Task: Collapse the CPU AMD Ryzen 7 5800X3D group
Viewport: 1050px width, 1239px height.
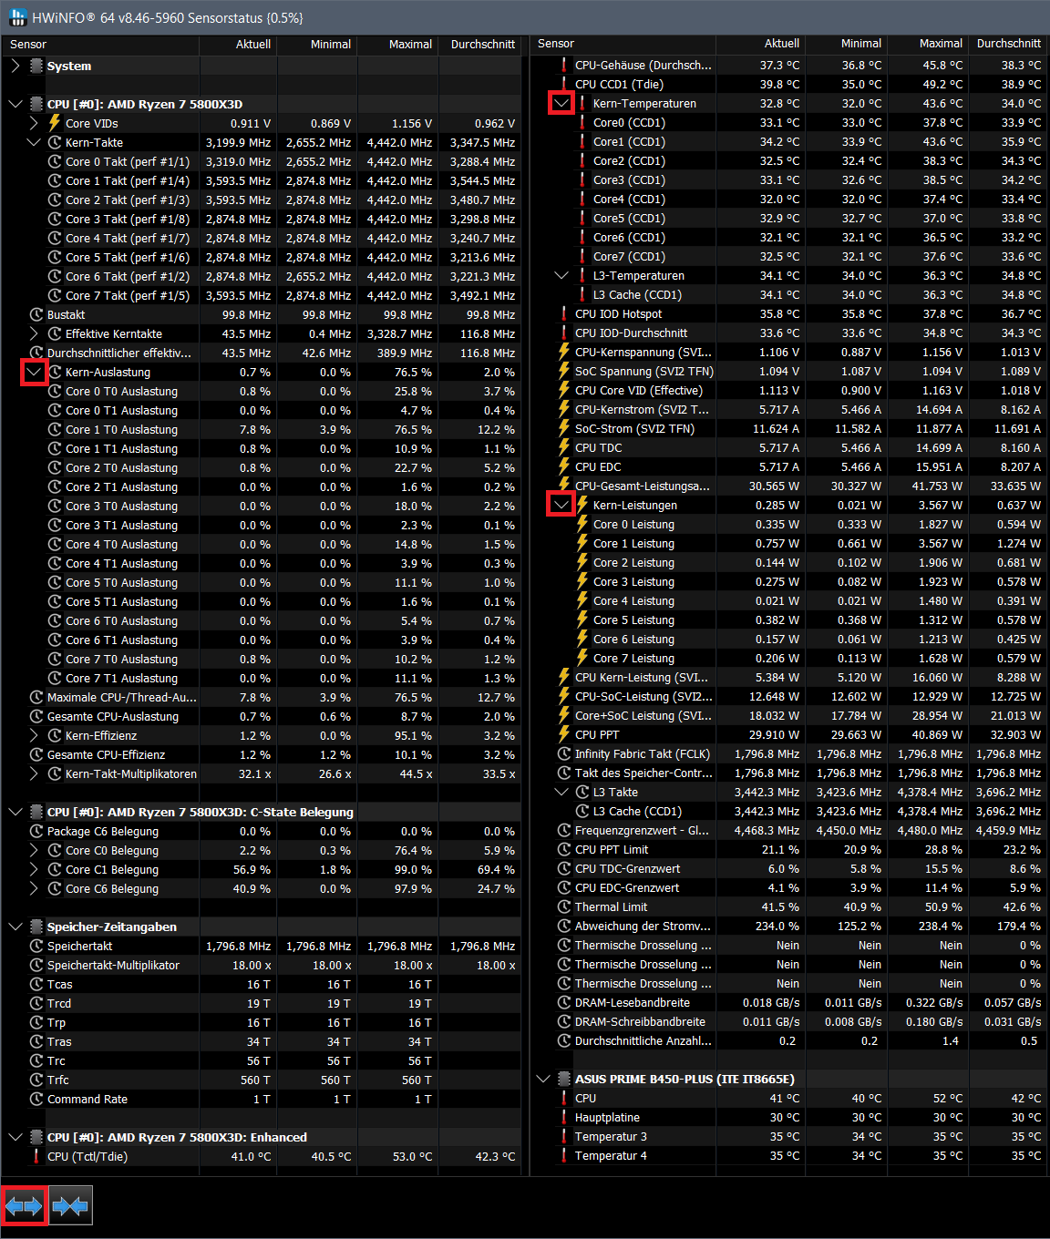Action: 15,104
